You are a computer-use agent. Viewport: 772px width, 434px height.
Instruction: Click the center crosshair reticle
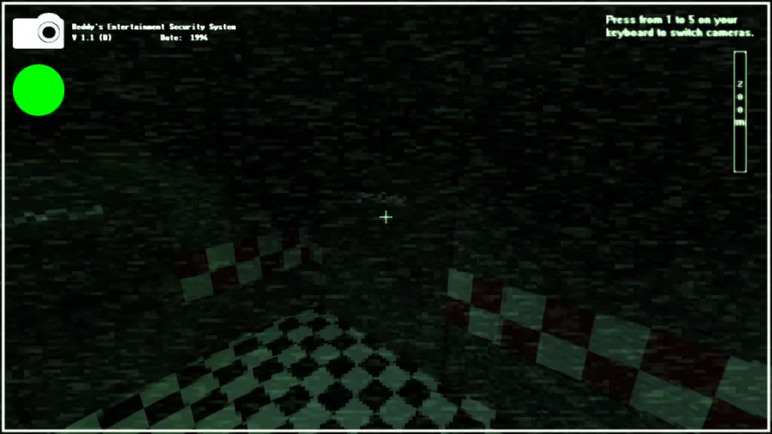pyautogui.click(x=386, y=217)
